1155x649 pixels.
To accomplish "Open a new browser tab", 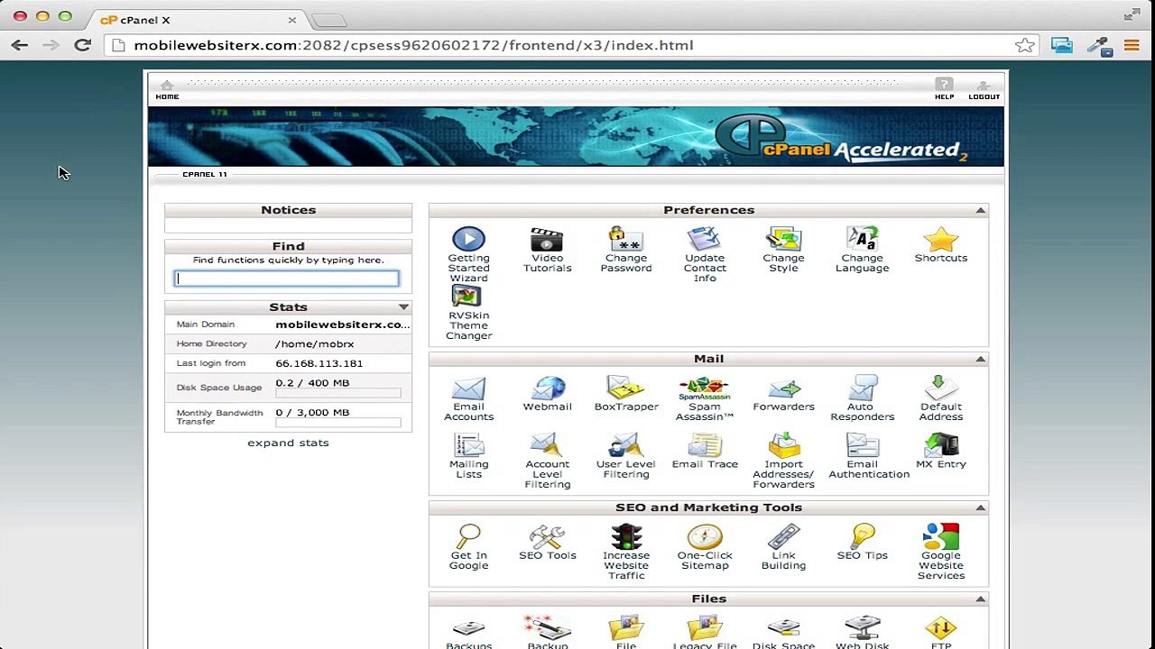I will pos(328,20).
